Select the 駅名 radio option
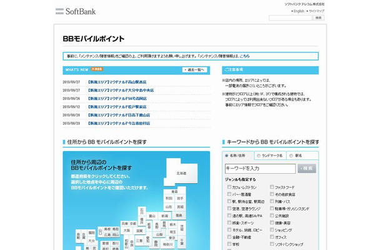This screenshot has width=381, height=250. click(291, 156)
